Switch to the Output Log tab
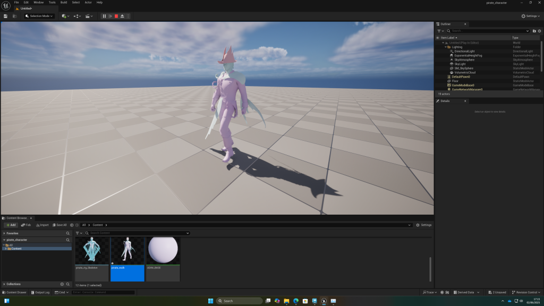Image resolution: width=544 pixels, height=306 pixels. tap(41, 292)
